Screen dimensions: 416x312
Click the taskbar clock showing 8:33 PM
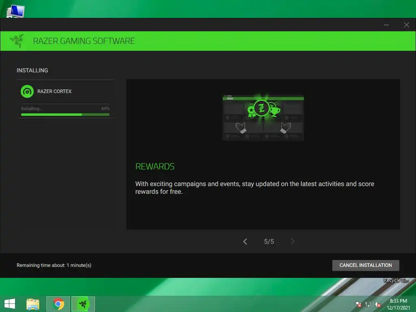(x=398, y=304)
